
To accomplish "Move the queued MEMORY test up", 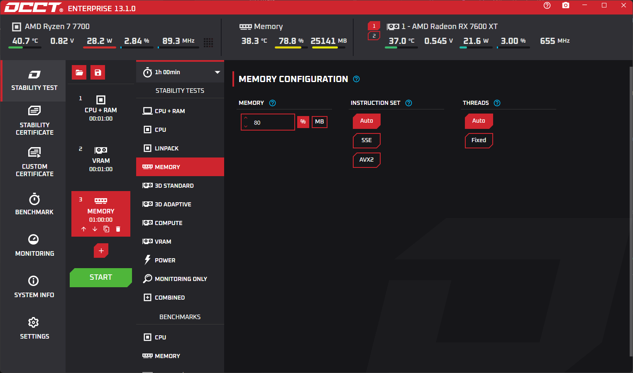I will click(x=84, y=229).
